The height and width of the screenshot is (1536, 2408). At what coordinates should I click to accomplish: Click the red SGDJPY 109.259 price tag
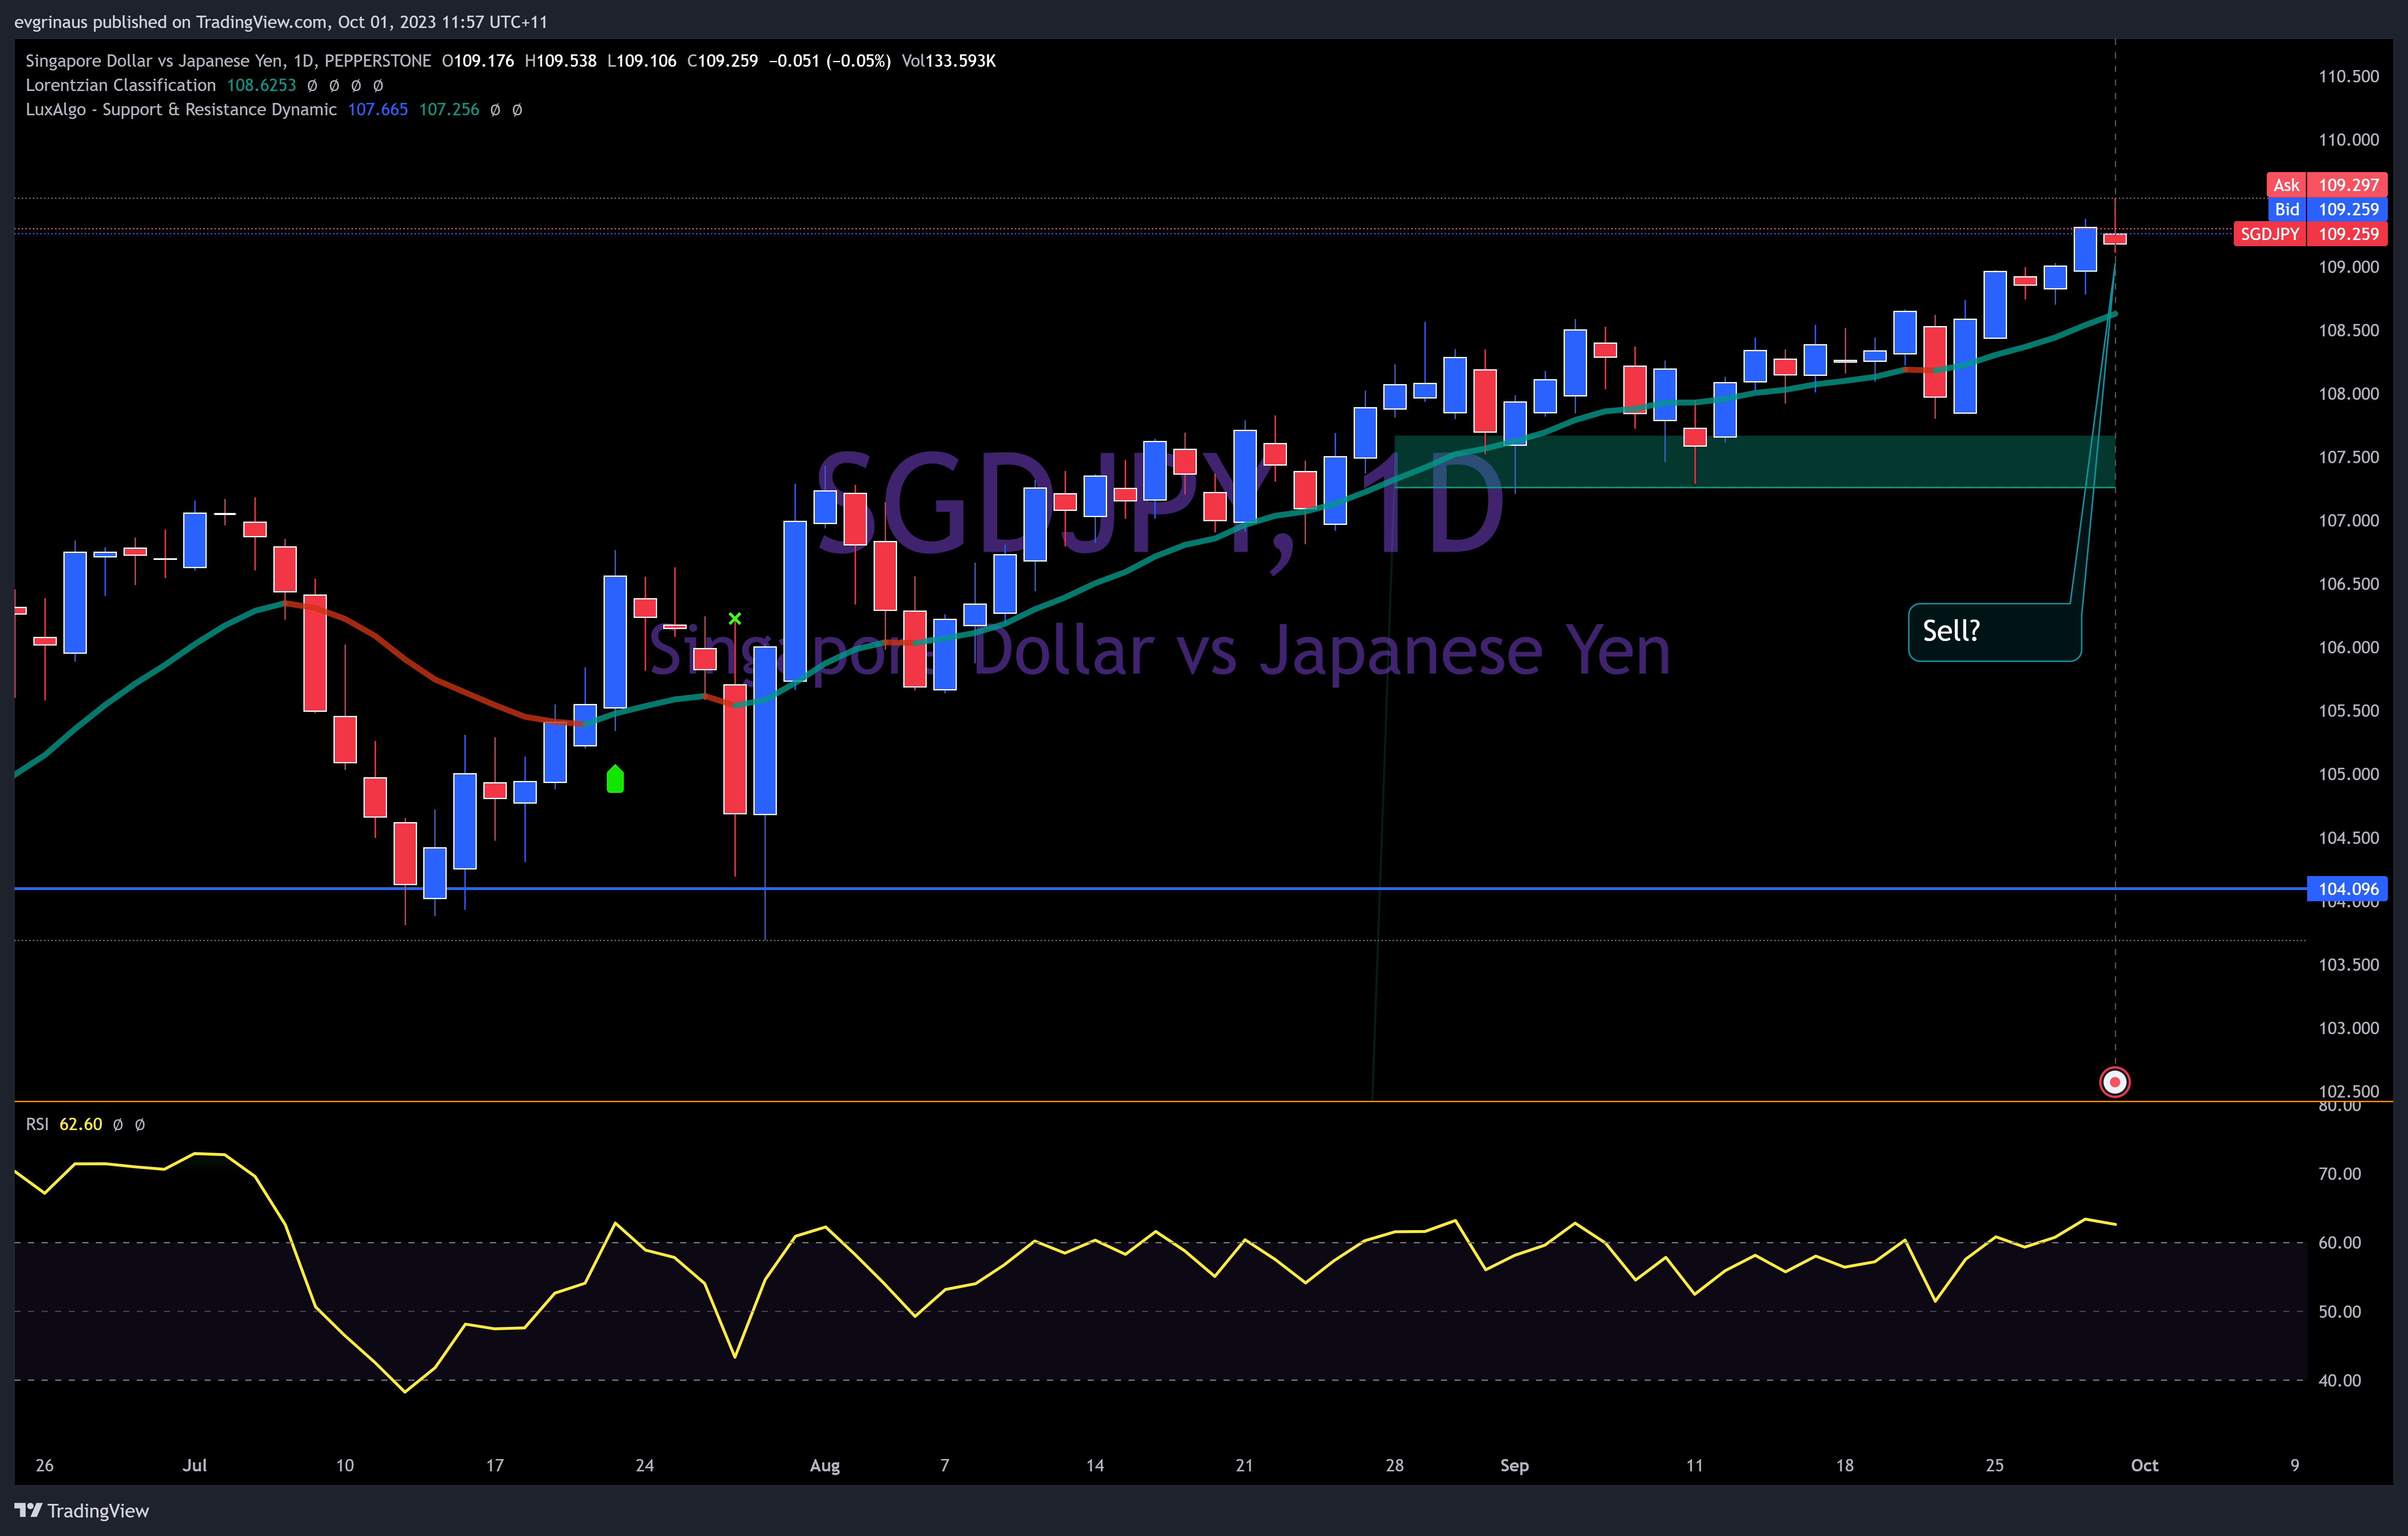point(2310,234)
